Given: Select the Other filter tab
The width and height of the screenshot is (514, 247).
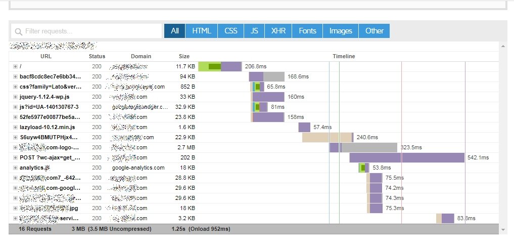Looking at the screenshot, I should [375, 31].
